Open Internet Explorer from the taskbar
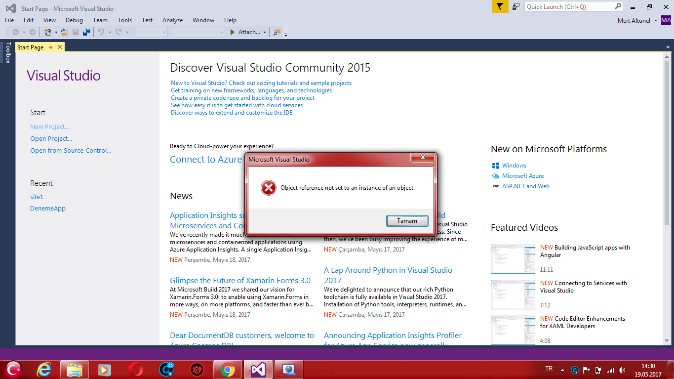Viewport: 674px width, 379px height. pos(44,370)
